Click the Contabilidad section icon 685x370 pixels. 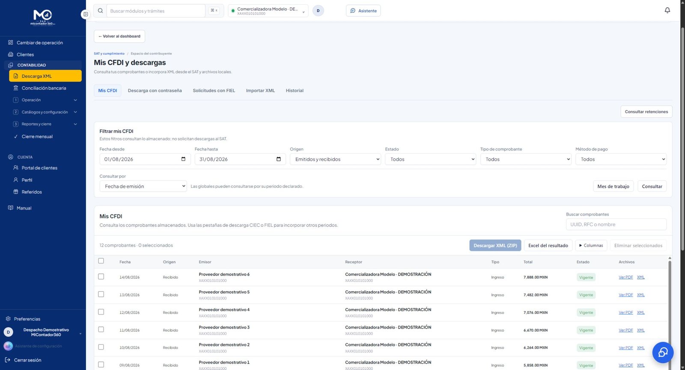tap(11, 65)
